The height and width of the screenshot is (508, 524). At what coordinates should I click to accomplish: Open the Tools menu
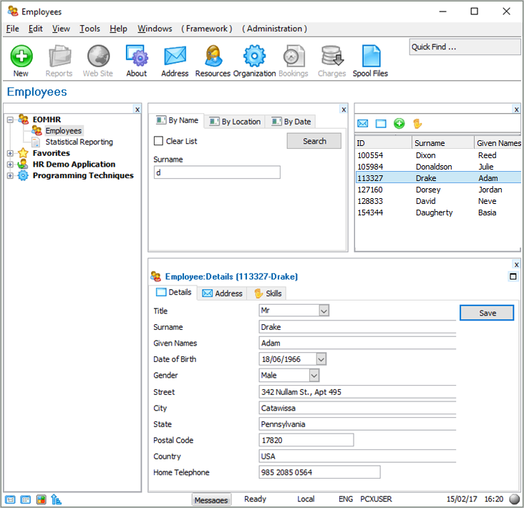89,29
